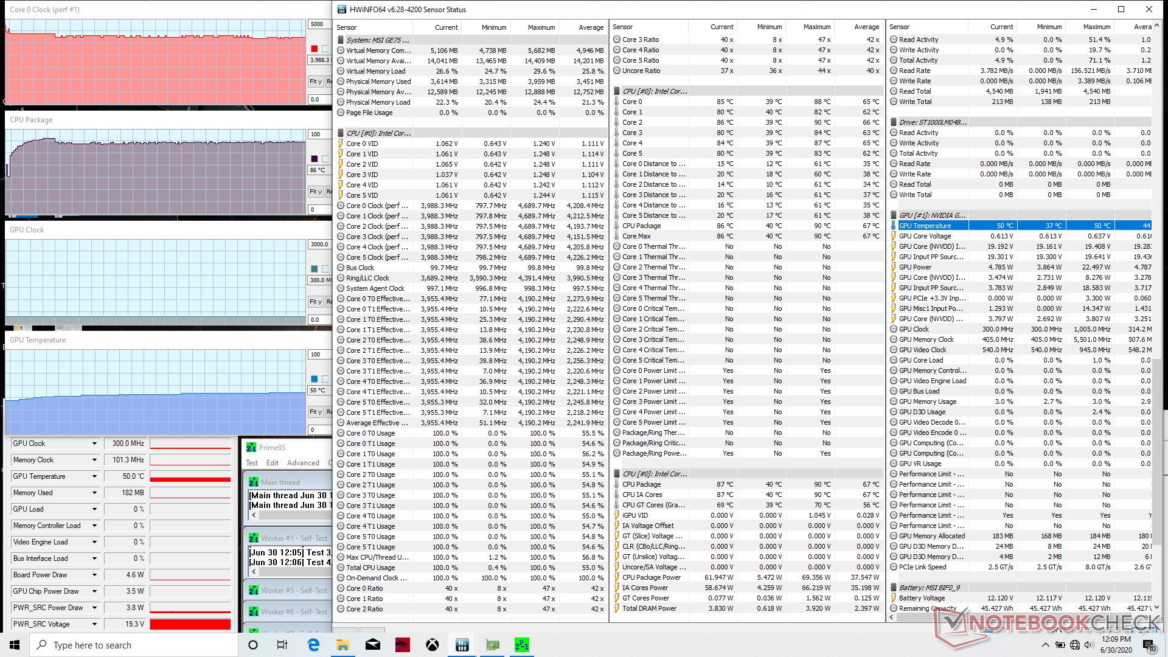Open Microsoft Edge from the taskbar
The image size is (1168, 657).
point(313,645)
